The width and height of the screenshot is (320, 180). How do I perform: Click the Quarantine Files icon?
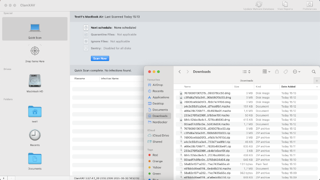[x=86, y=35]
